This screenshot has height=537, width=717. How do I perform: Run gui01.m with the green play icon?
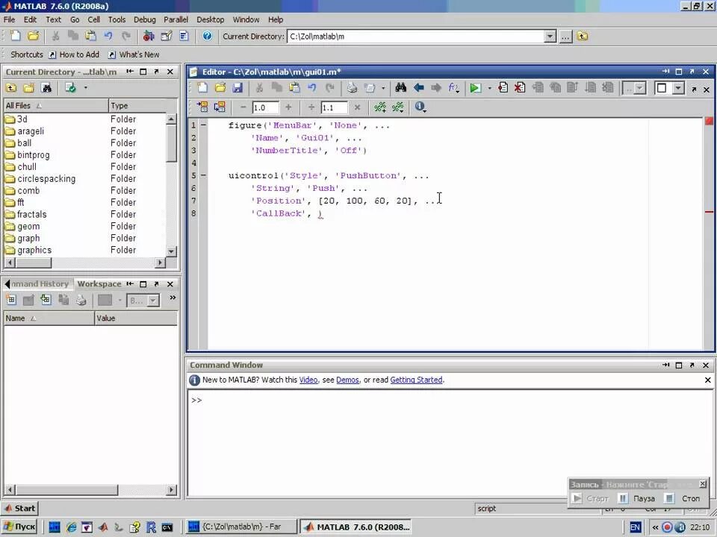476,88
